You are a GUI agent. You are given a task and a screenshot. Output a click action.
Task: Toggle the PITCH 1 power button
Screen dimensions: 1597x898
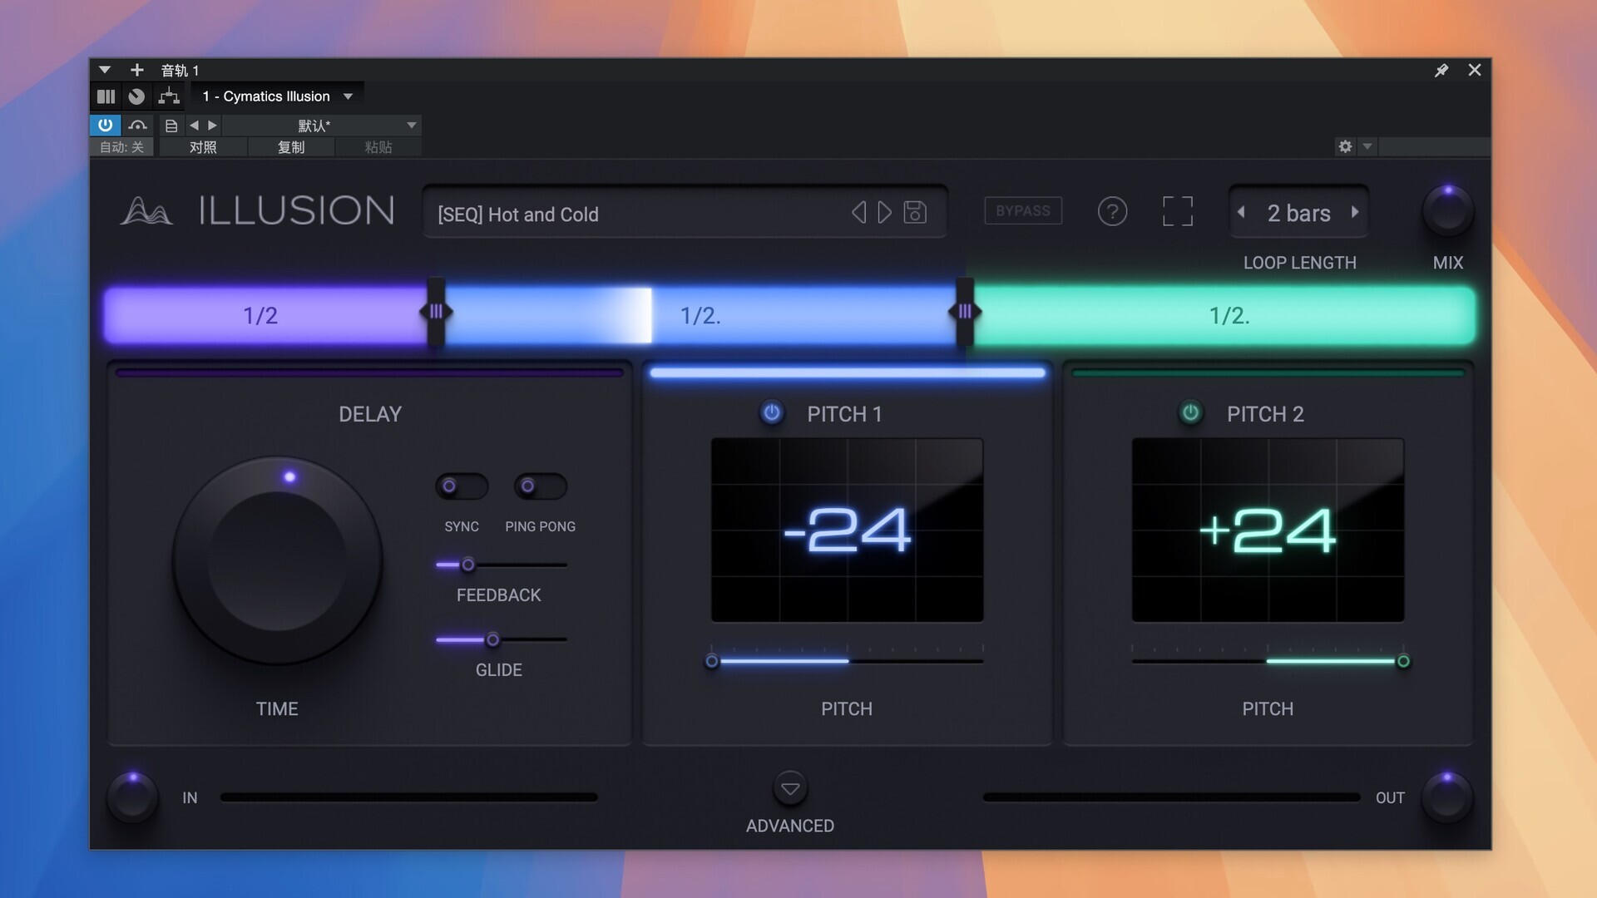(x=772, y=412)
